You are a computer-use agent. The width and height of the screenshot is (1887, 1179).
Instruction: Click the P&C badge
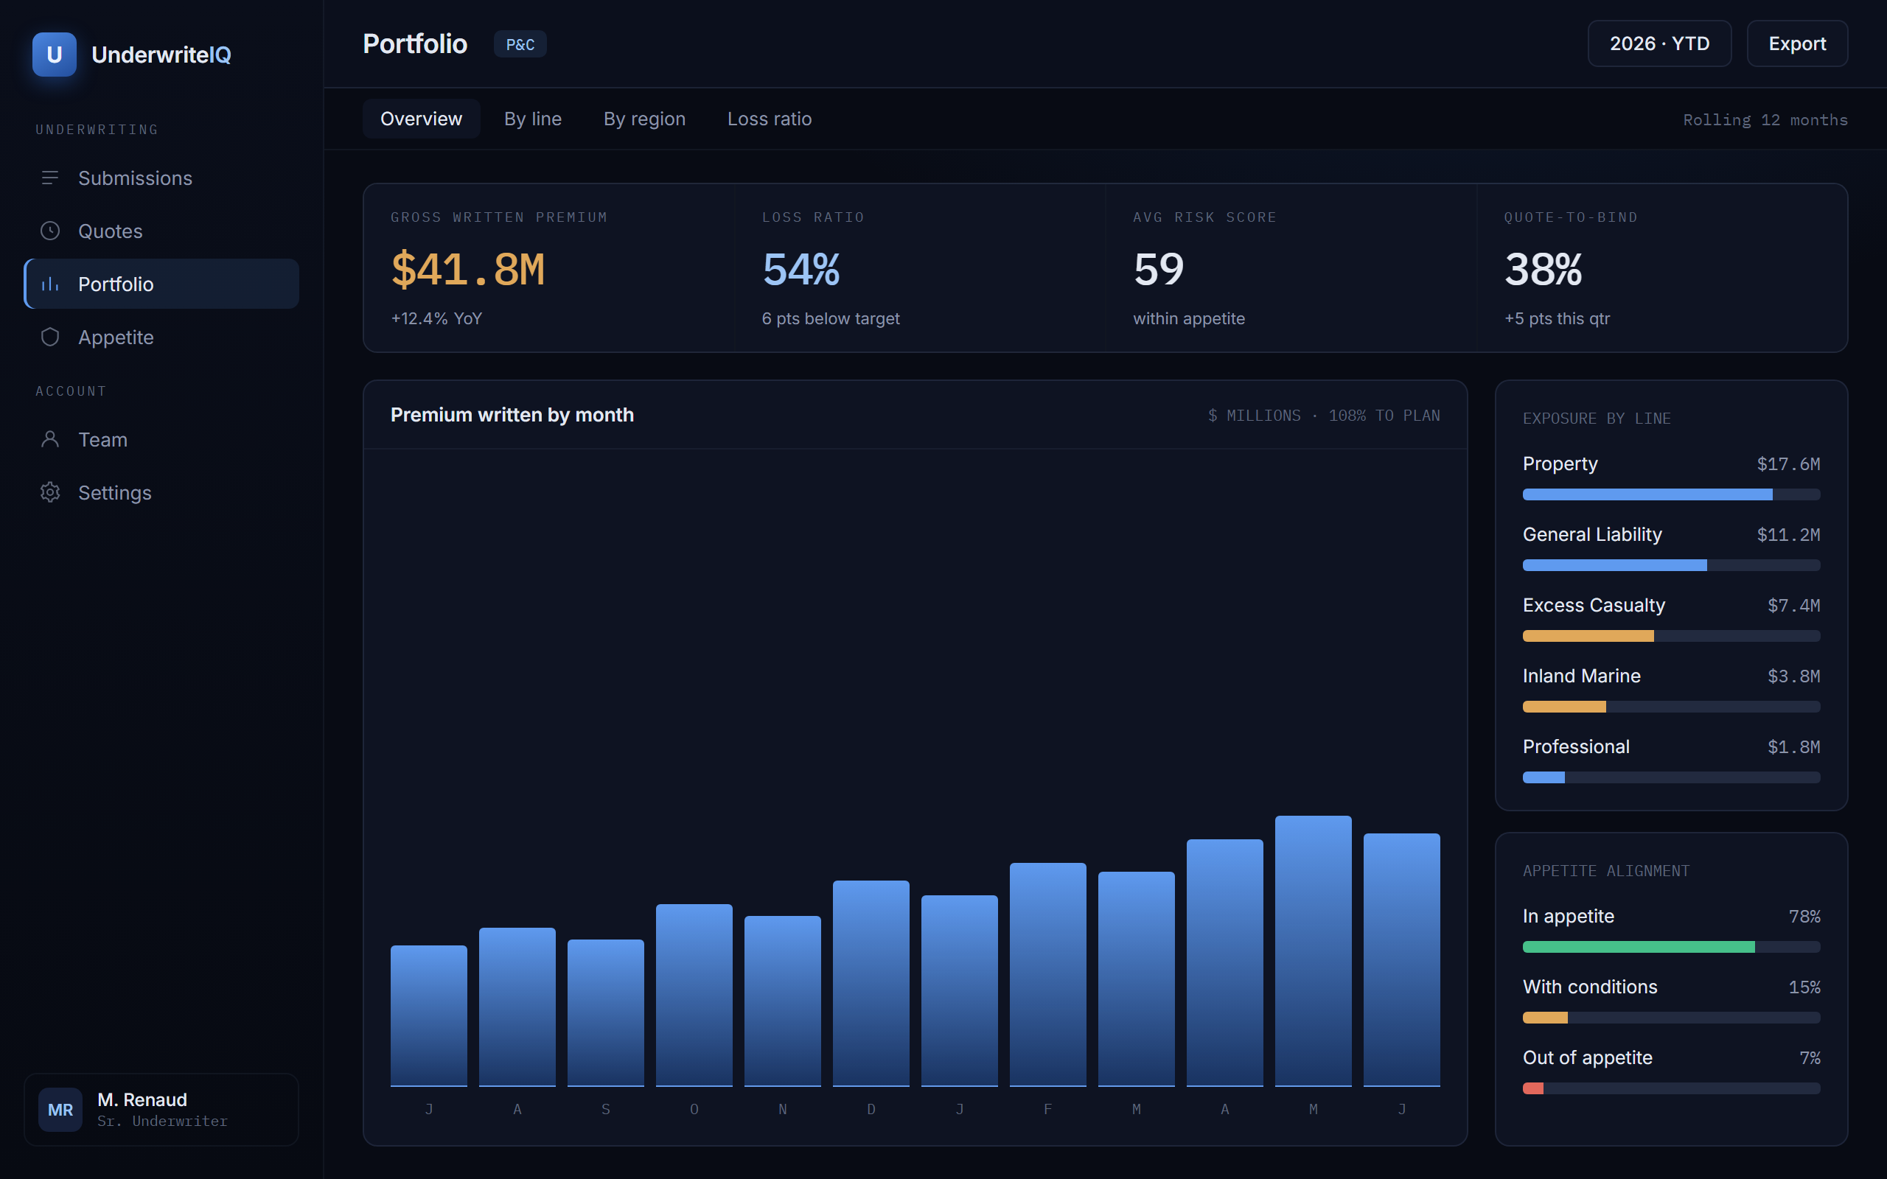coord(520,44)
